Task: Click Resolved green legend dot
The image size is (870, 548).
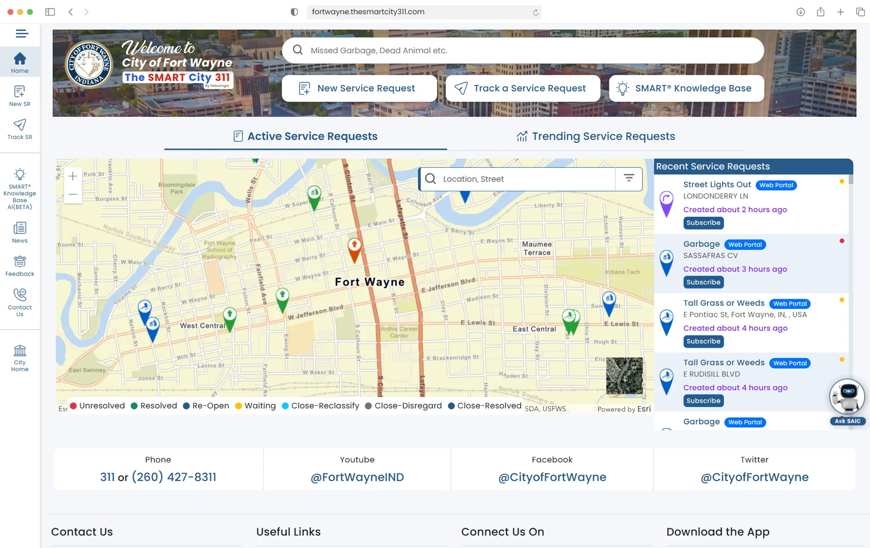Action: tap(134, 405)
